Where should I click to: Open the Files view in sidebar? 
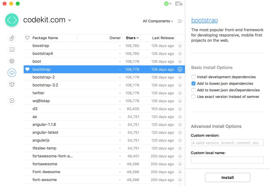pos(12,38)
